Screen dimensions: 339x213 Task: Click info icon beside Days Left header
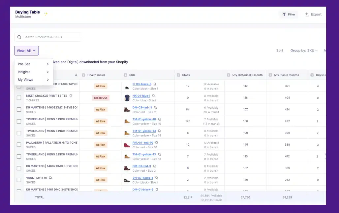[x=312, y=75]
